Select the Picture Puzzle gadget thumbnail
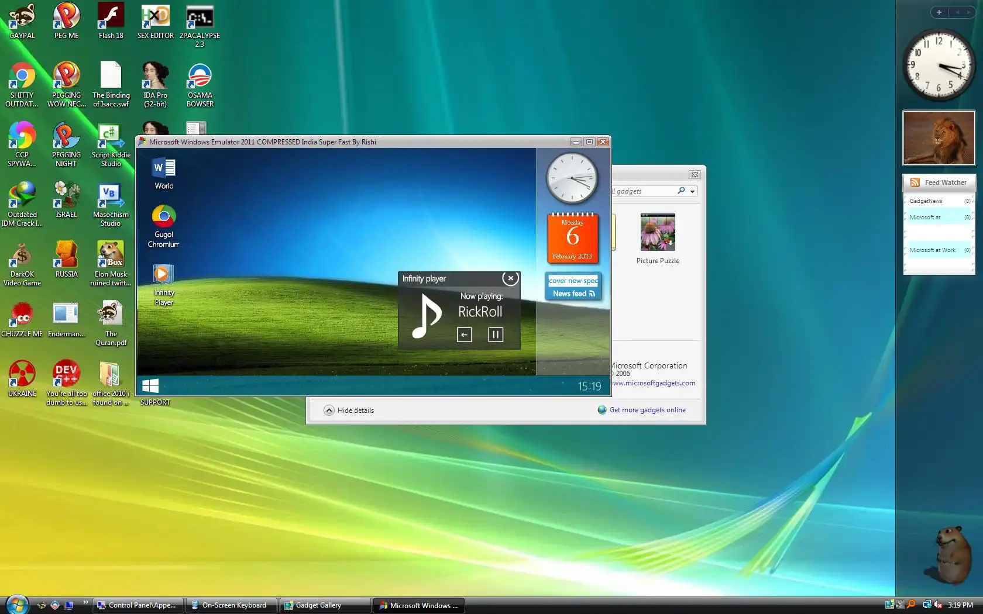 (658, 232)
